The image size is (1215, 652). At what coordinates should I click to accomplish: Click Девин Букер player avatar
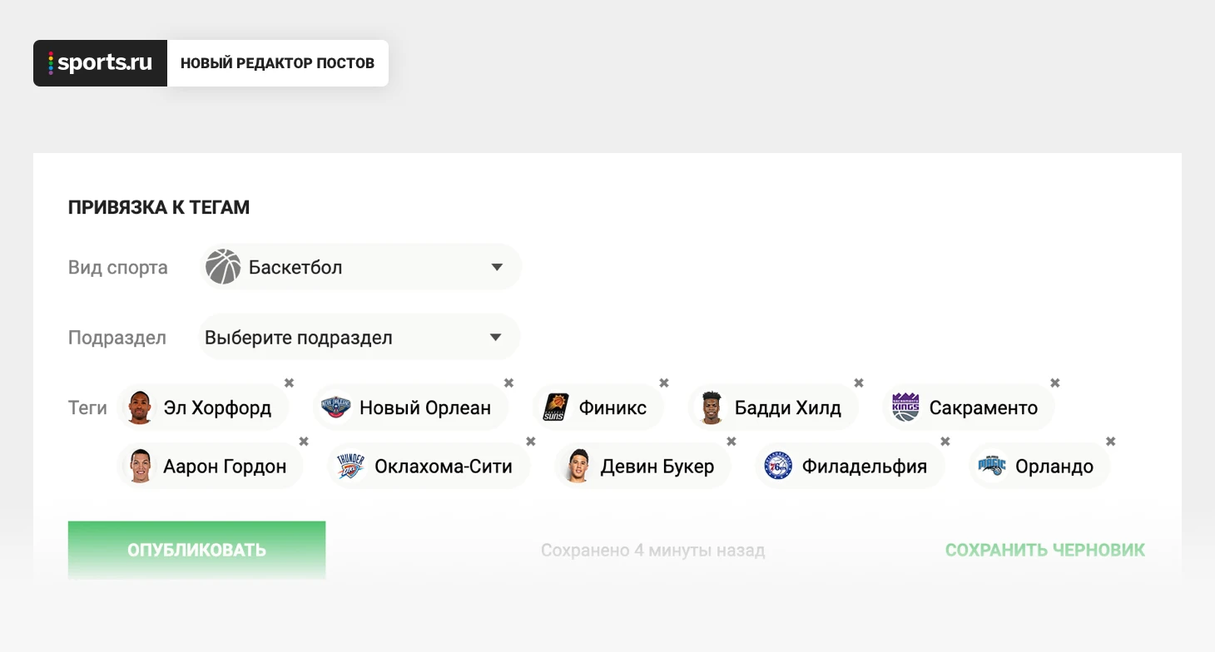tap(576, 467)
